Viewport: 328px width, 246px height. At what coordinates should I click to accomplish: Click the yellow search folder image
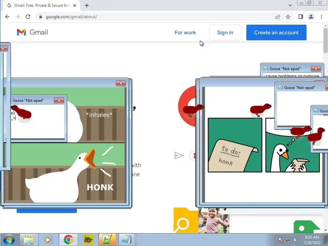(186, 220)
